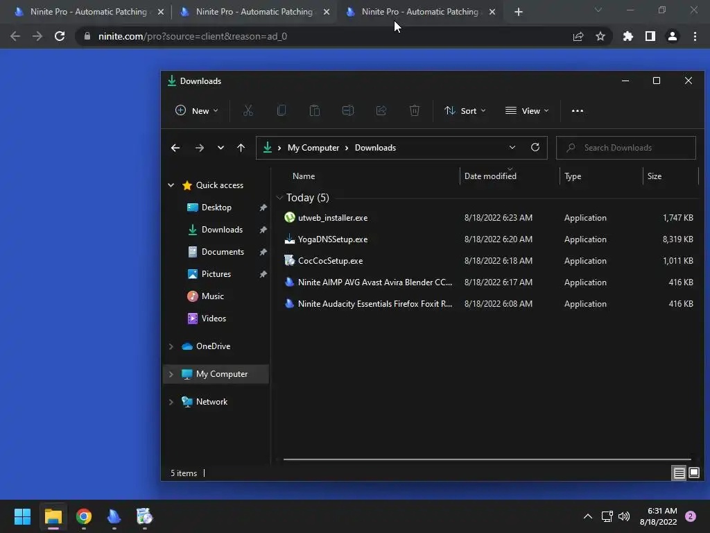Open New item dropdown

coord(196,110)
